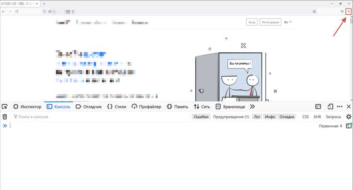353x190 pixels.
Task: Open console settings gear menu
Action: coord(348,116)
